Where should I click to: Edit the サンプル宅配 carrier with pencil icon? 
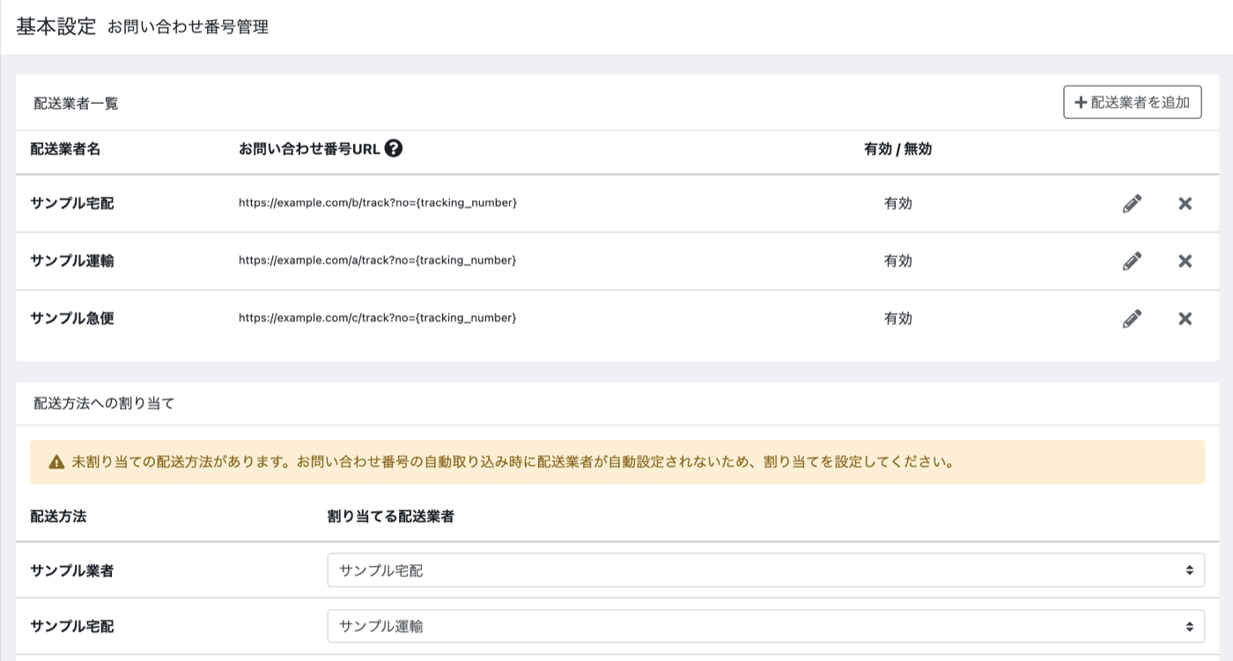tap(1132, 203)
